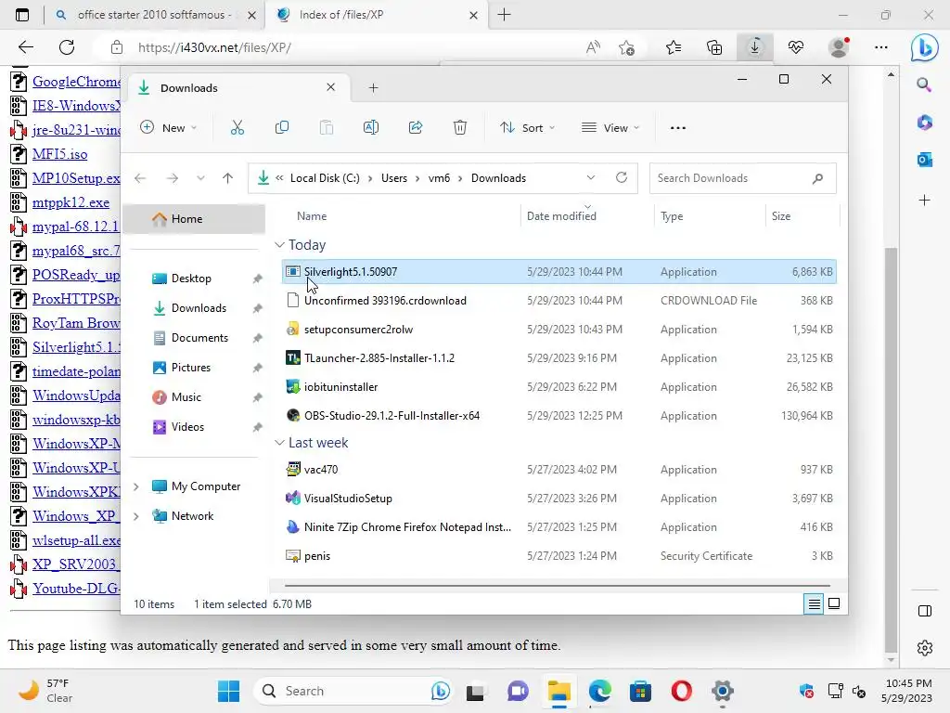
Task: Select Unconfirmed 393196.crdownload file
Action: (x=558, y=301)
